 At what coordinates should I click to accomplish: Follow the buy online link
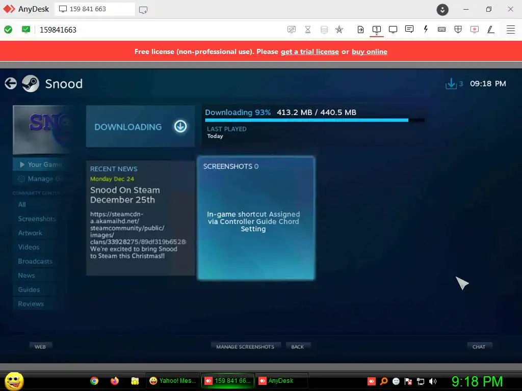click(369, 51)
